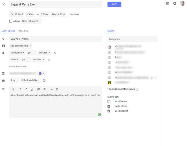This screenshot has height=146, width=187.
Task: Click the first guest's photo avatar
Action: click(109, 47)
